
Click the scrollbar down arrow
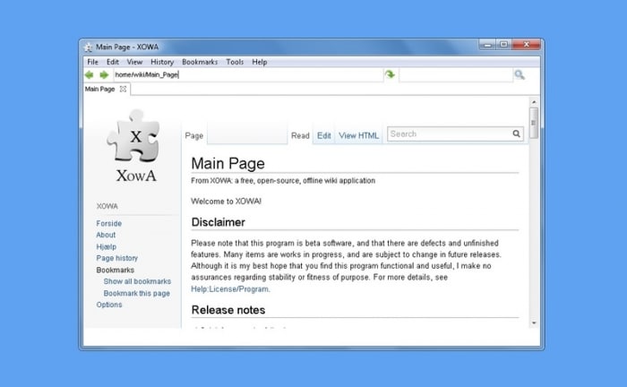534,322
